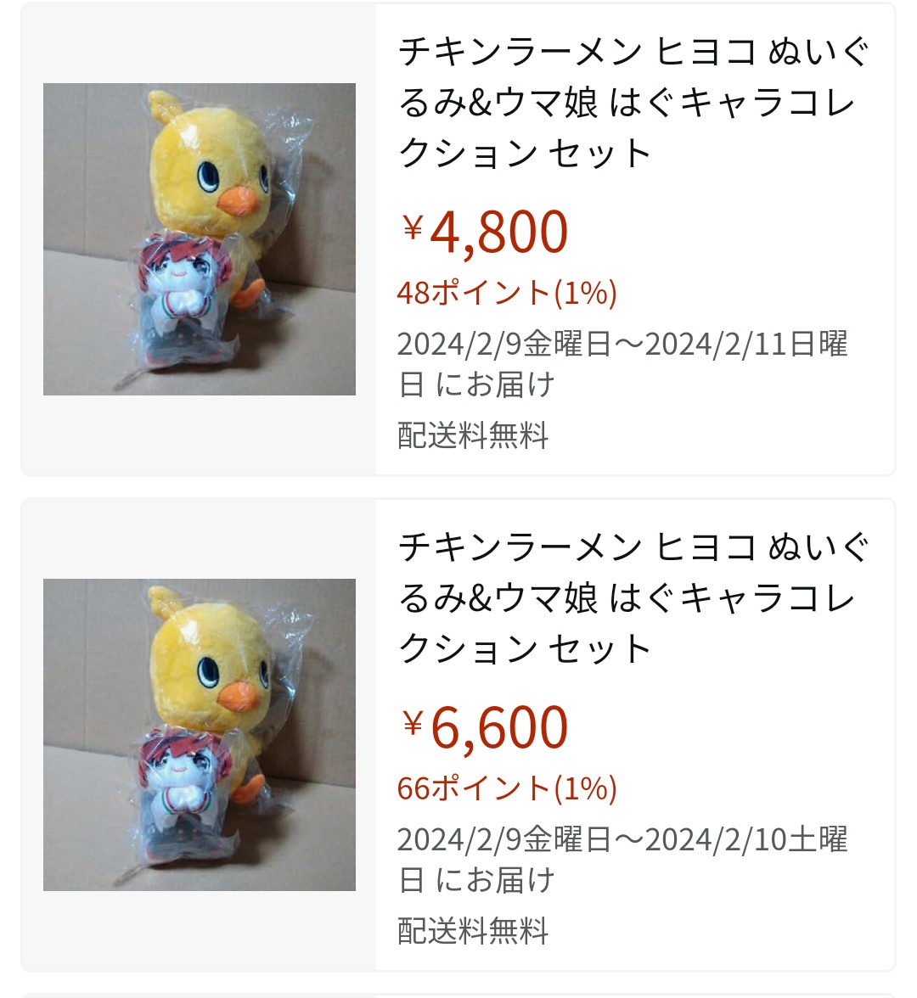View the delivery dates ending 2024/2/11 日曜日
This screenshot has width=917, height=998.
(623, 364)
